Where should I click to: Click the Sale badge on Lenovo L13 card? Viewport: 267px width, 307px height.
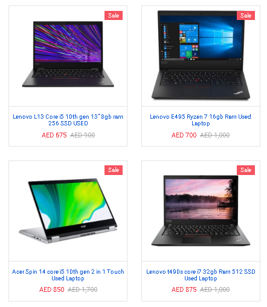[x=114, y=16]
